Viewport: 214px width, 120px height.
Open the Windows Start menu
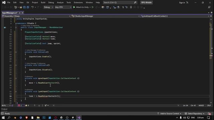pos(3,118)
